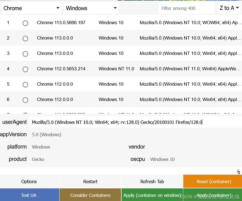Screen dimensions: 242x201
Task: Click the orange Reset (container) button
Action: 213,182
